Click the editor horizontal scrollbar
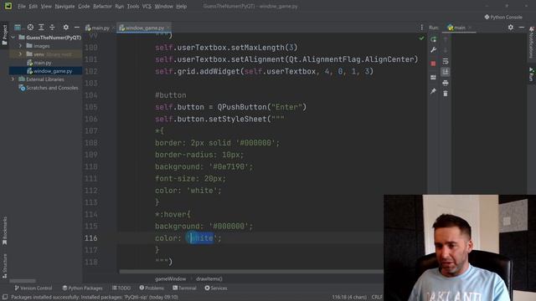The height and width of the screenshot is (301, 536). click(x=251, y=272)
